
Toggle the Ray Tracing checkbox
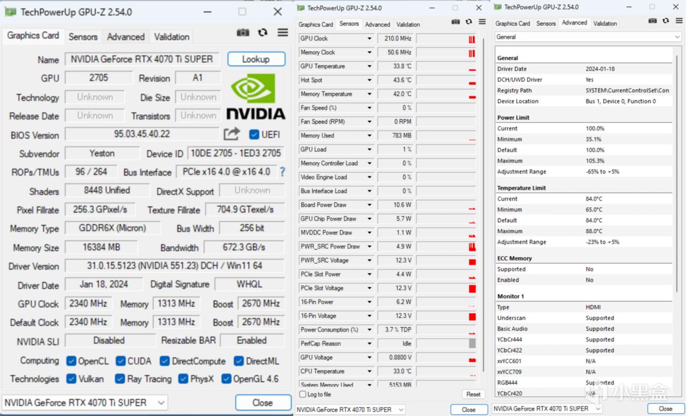120,379
